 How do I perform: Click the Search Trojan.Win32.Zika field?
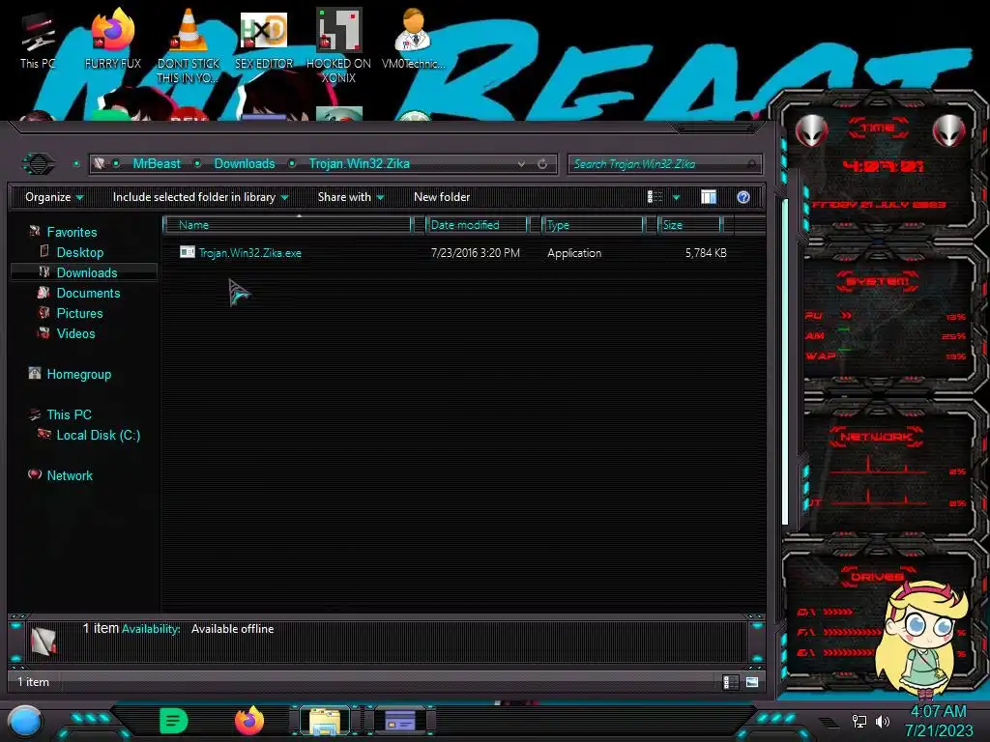(x=664, y=164)
